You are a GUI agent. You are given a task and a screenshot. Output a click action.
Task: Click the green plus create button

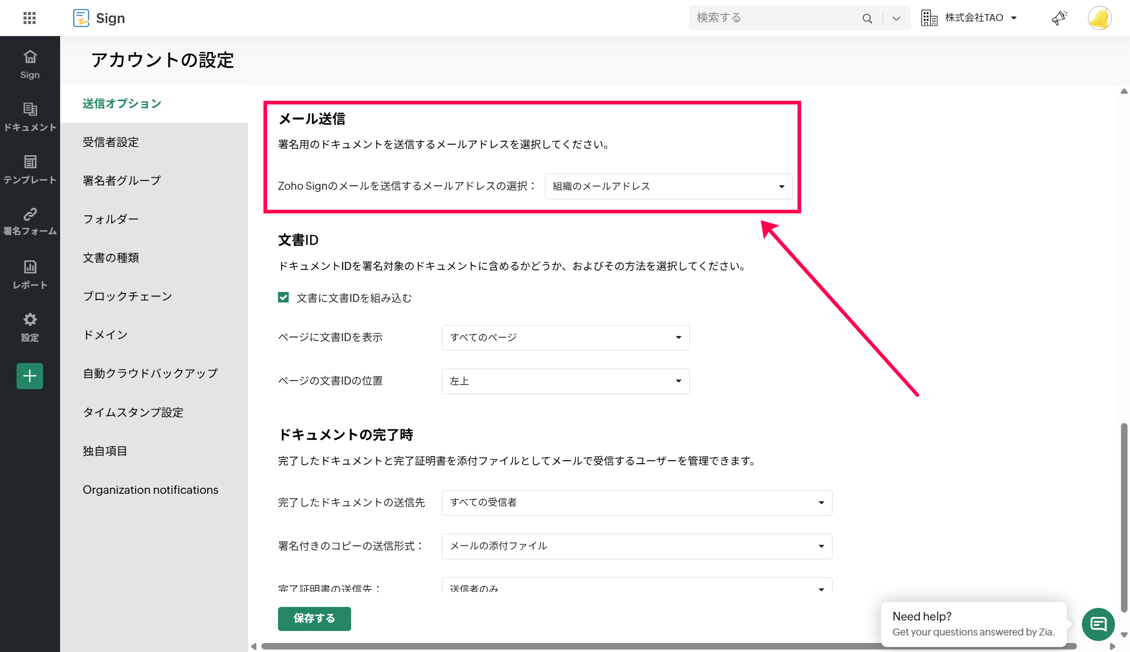pos(30,376)
